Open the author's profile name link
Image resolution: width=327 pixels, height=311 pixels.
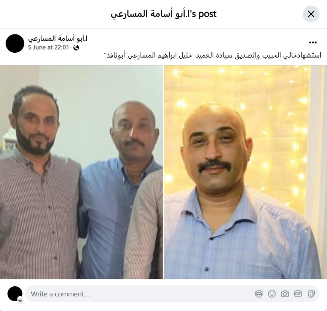coord(58,39)
